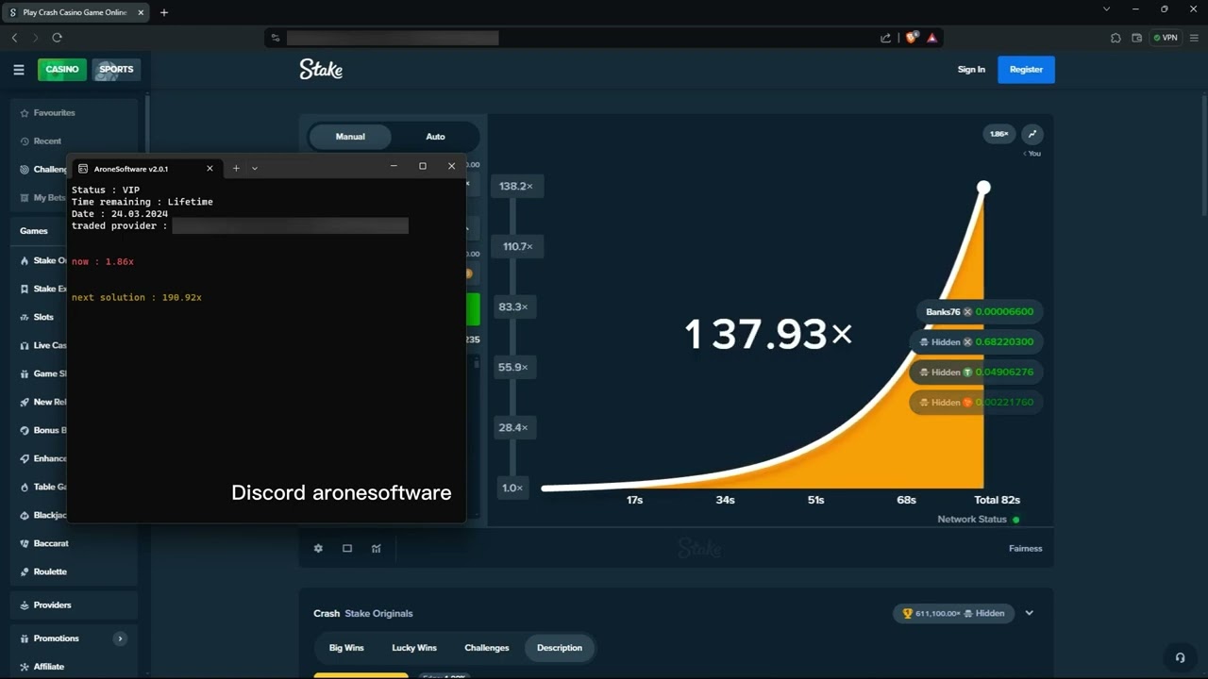Open the crash history trend icon

(1032, 134)
